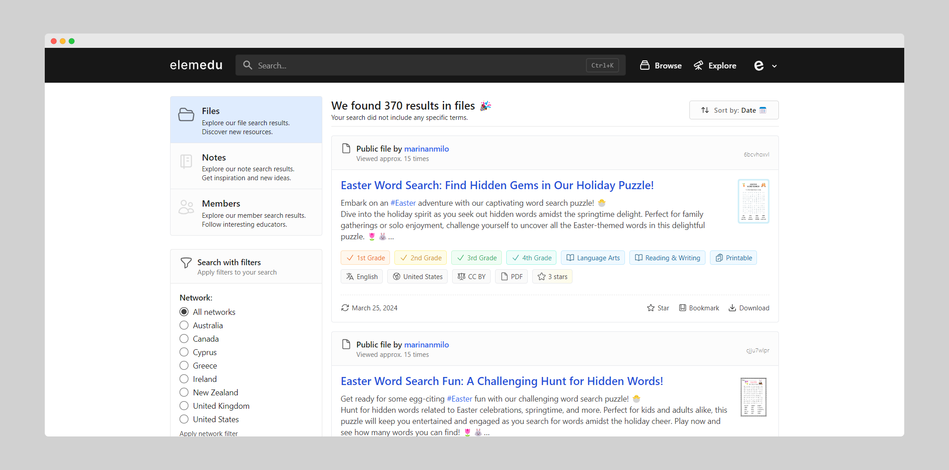Click the funnel filter icon
Screen dimensions: 949x470
[x=186, y=263]
